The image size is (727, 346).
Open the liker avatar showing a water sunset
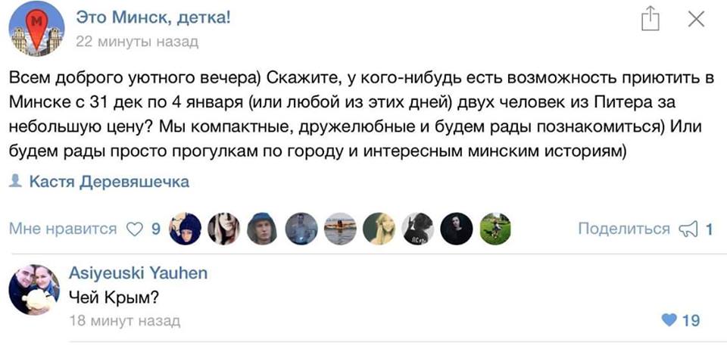coord(340,229)
